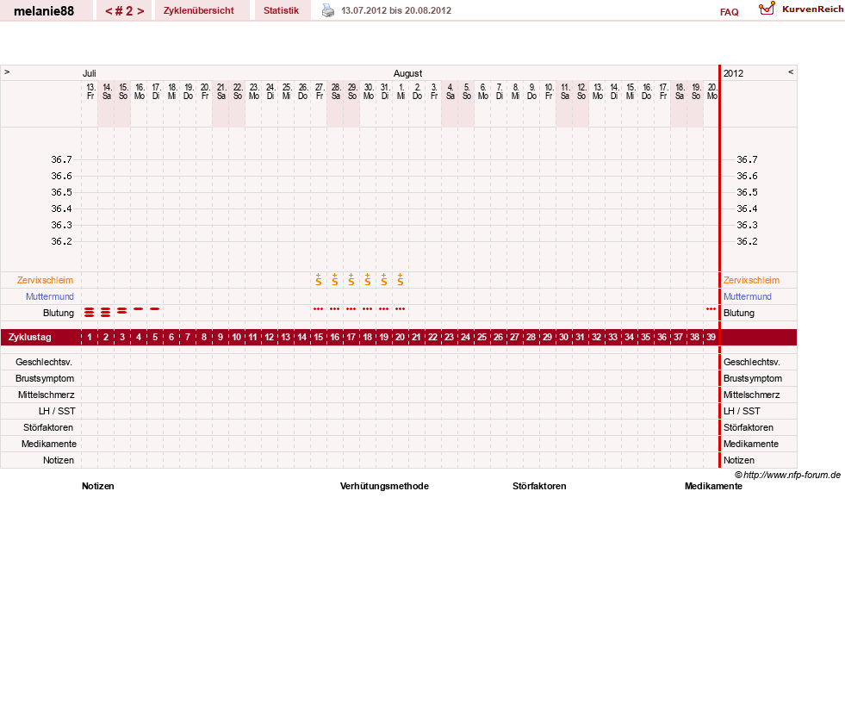Screen dimensions: 845x709
Task: Open the nfp-forum.de copyright link
Action: pos(788,475)
